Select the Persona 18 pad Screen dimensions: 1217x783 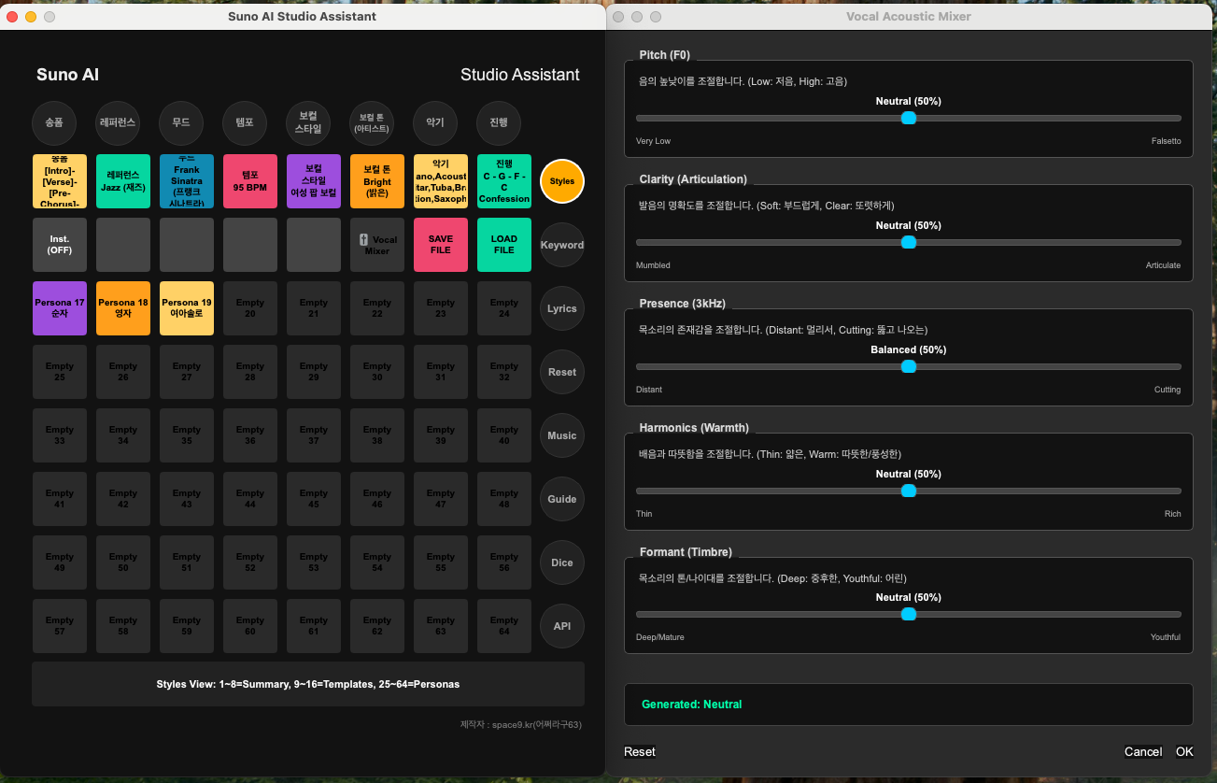click(x=123, y=308)
